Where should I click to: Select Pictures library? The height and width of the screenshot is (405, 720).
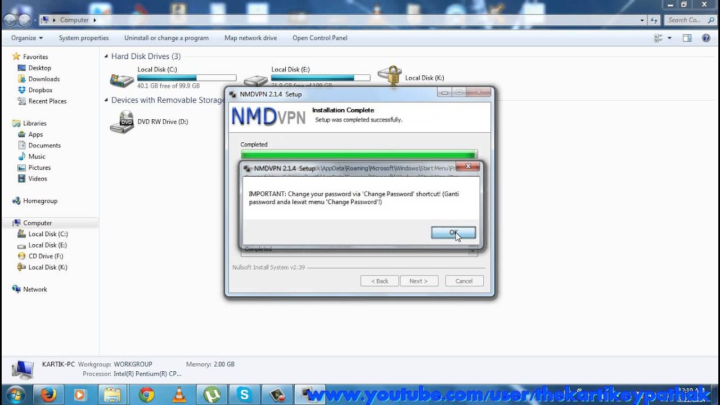click(x=39, y=168)
